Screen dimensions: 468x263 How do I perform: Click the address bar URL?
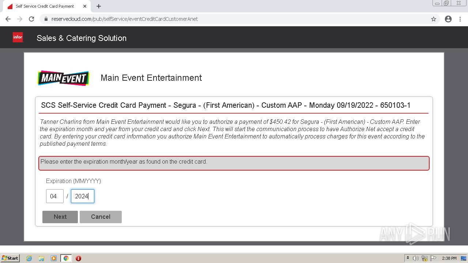[x=125, y=19]
